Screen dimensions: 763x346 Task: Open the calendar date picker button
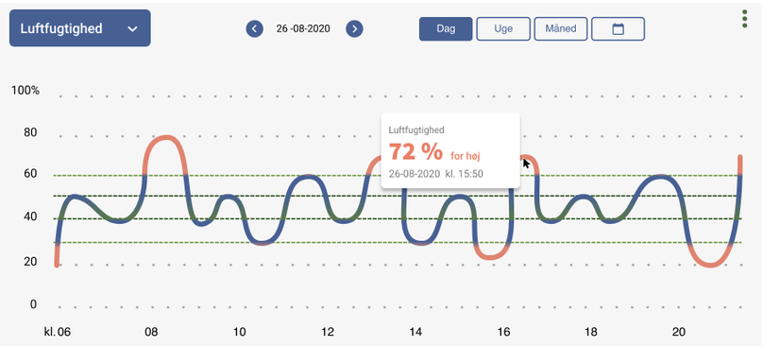click(618, 28)
